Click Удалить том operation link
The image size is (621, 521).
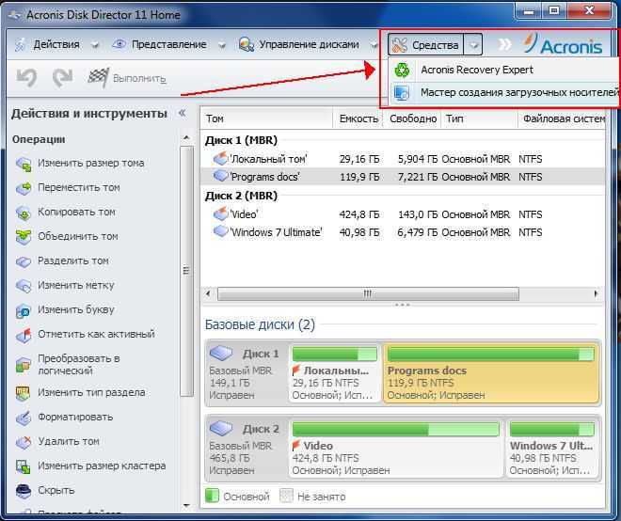point(68,441)
